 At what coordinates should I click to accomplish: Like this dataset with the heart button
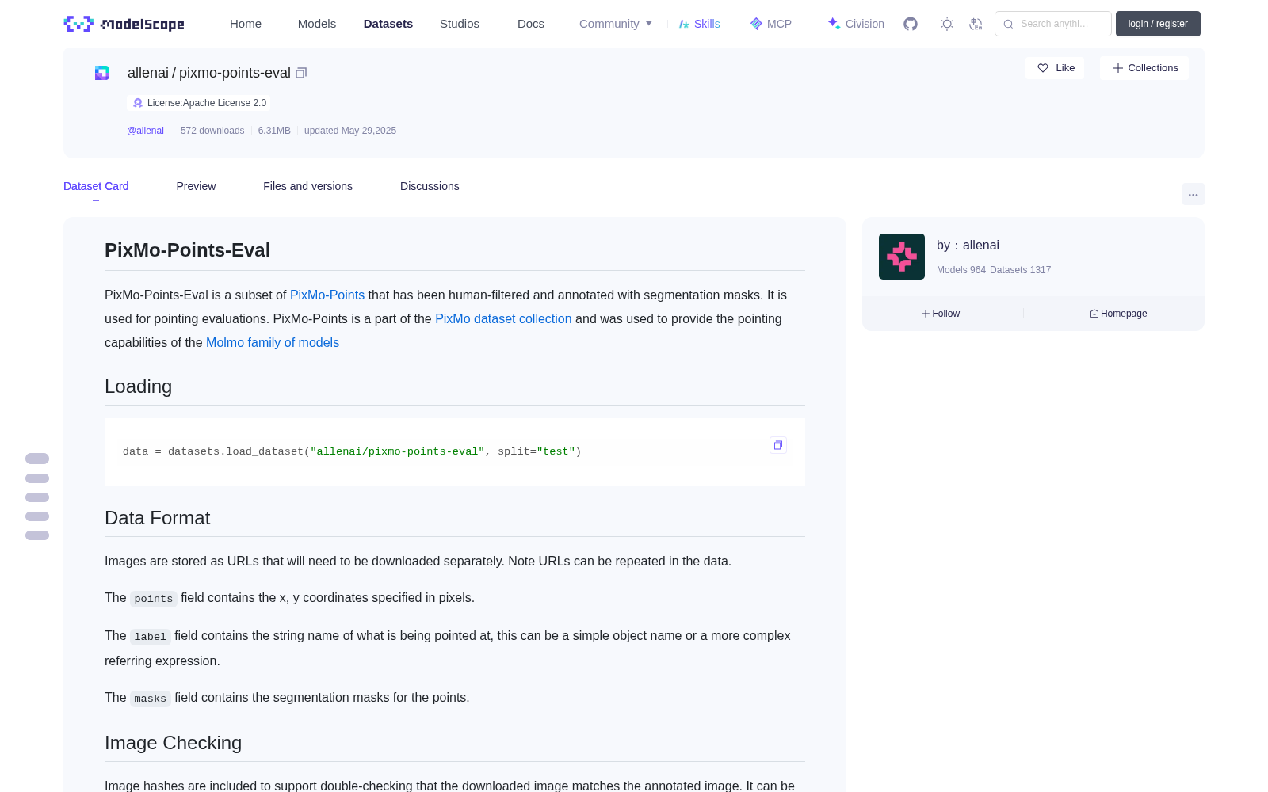click(1055, 68)
